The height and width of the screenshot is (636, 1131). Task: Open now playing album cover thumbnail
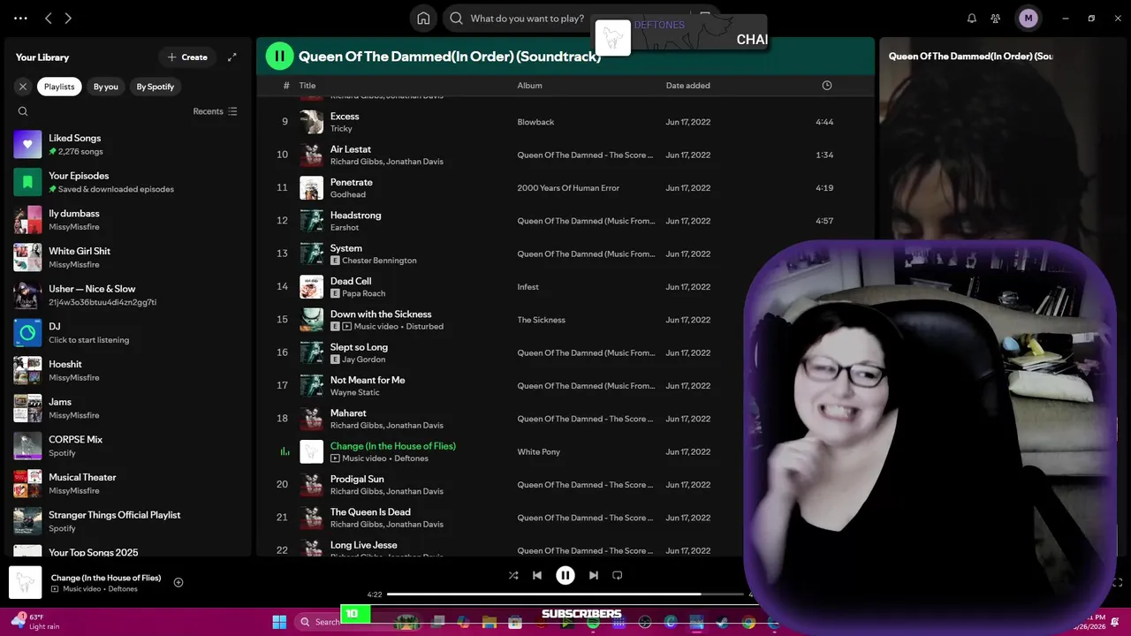(x=26, y=583)
